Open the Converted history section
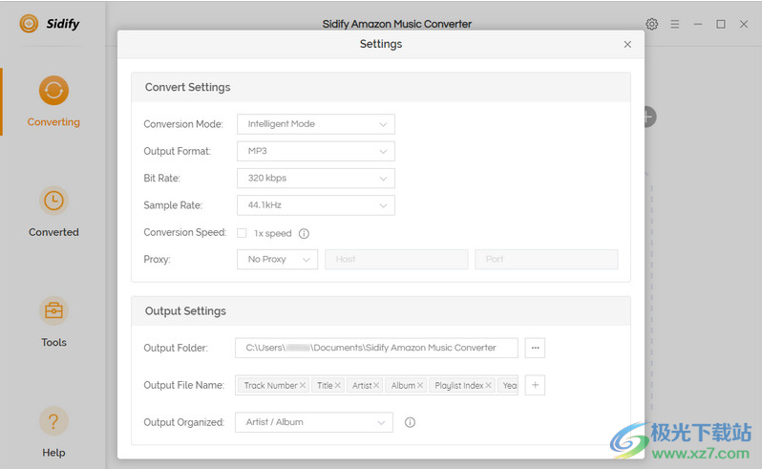 [53, 212]
